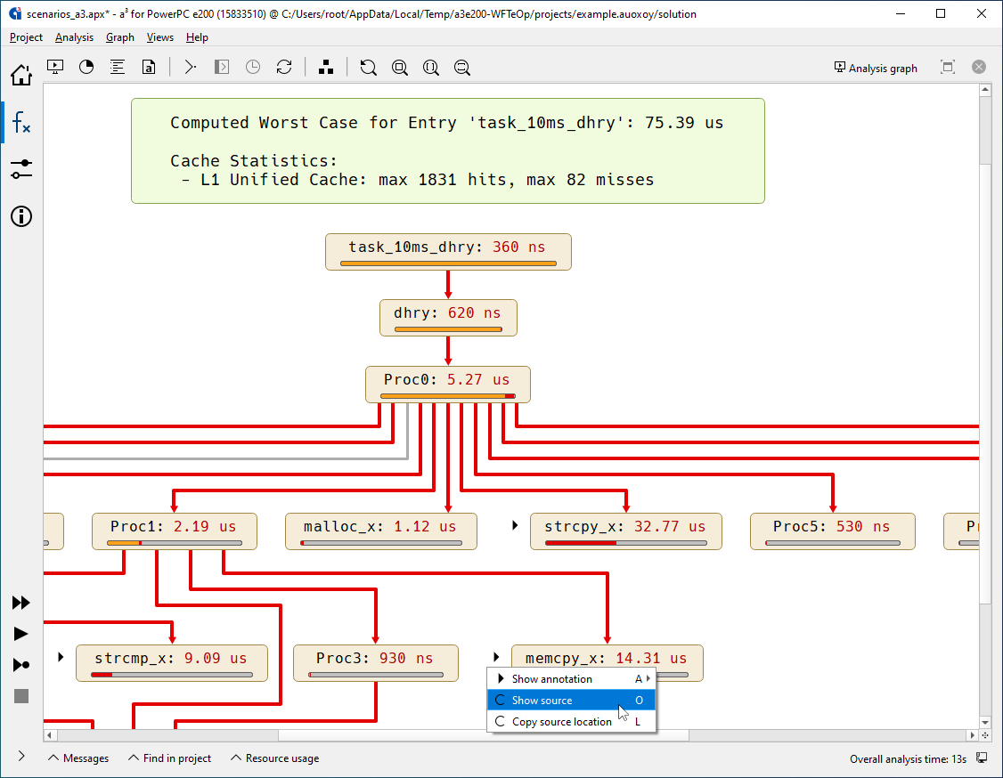The height and width of the screenshot is (778, 1003).
Task: Select the pie chart statistics icon
Action: (86, 67)
